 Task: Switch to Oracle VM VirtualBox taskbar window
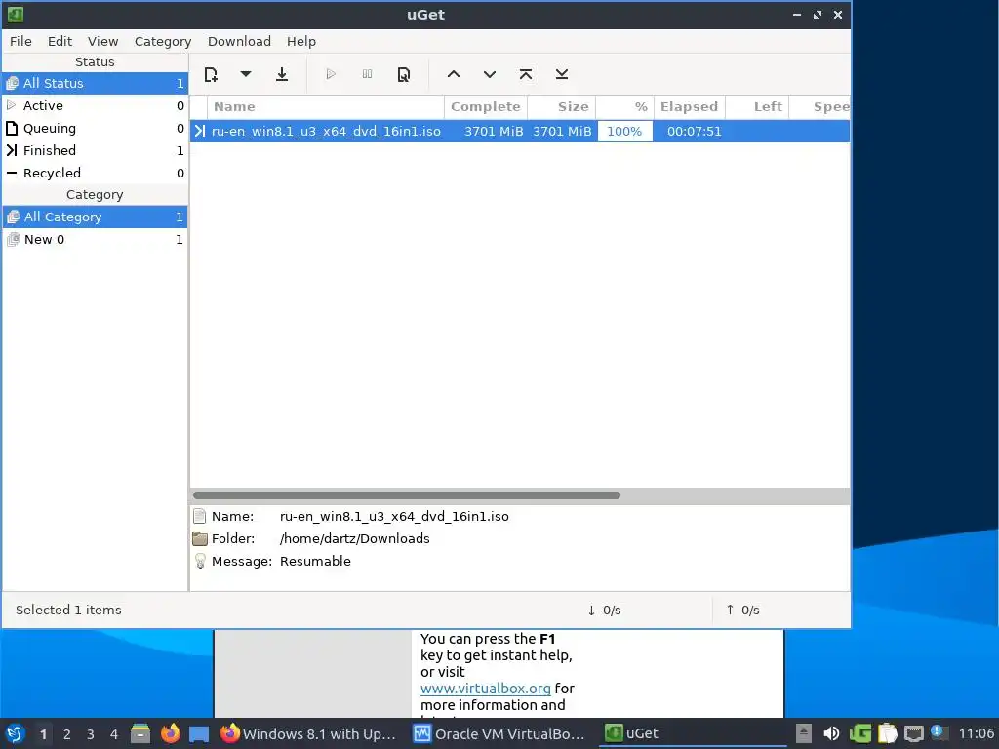[499, 733]
